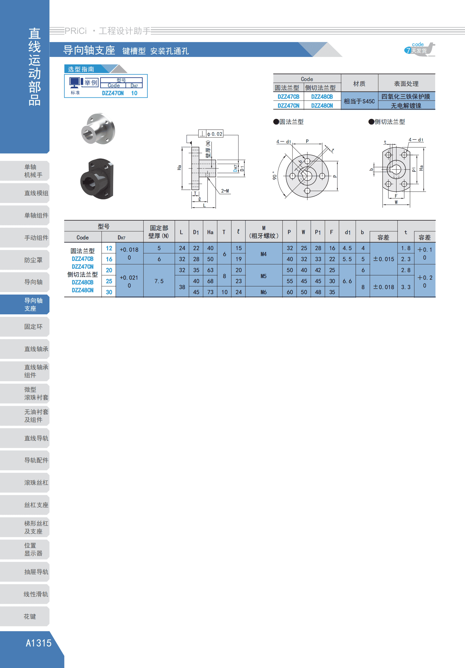The width and height of the screenshot is (465, 668).
Task: Click the 圆法兰型 front-view drawing
Action: pos(305,170)
